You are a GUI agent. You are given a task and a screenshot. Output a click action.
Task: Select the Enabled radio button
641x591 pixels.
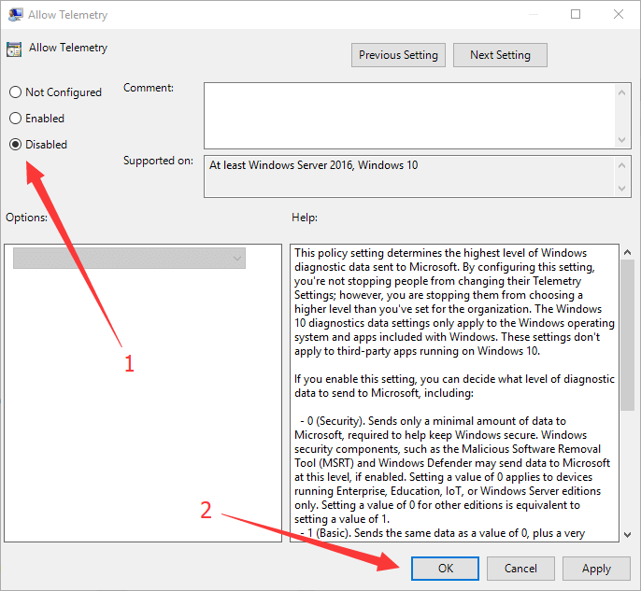(x=15, y=119)
